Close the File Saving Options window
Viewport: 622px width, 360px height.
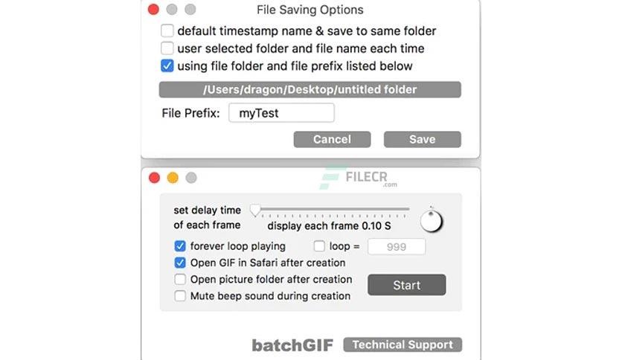153,9
